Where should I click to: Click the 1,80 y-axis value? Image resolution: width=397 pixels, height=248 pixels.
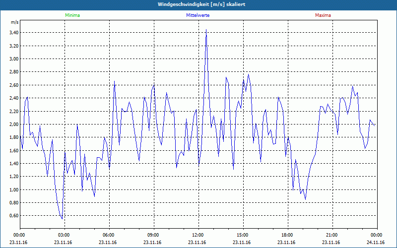point(14,137)
